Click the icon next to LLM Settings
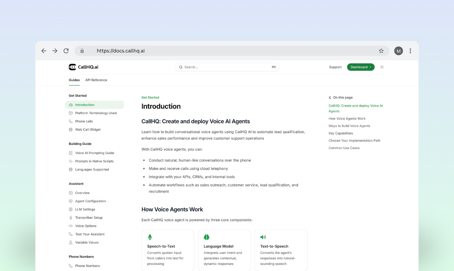Viewport: 454px width, 271px height. point(71,209)
